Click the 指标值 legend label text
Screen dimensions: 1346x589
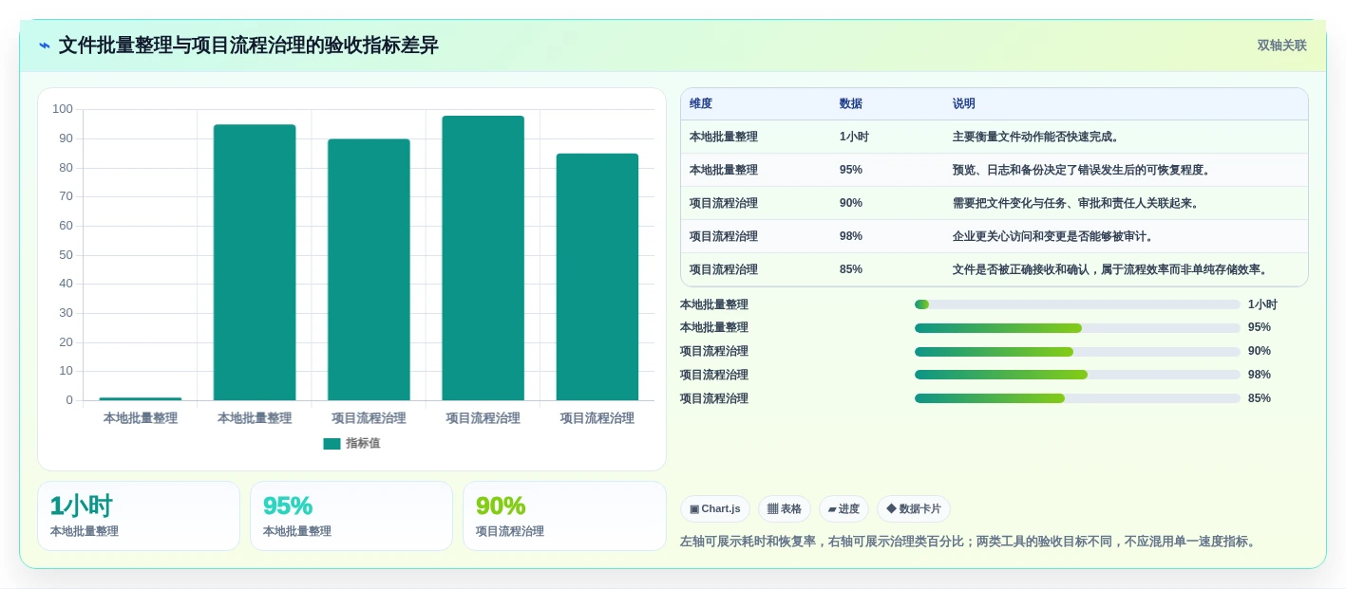(363, 444)
